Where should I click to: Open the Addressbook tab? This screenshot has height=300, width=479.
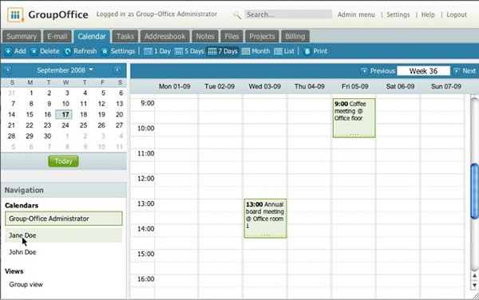click(164, 37)
